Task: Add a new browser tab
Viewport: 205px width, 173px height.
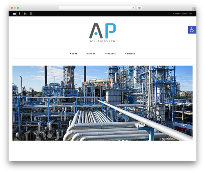Action: pos(194,9)
